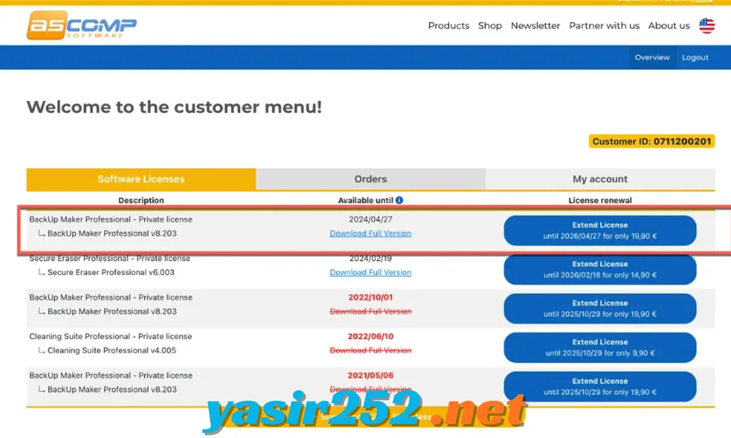Click the red 2022/06/10 expiry date
The image size is (731, 438).
tap(370, 336)
